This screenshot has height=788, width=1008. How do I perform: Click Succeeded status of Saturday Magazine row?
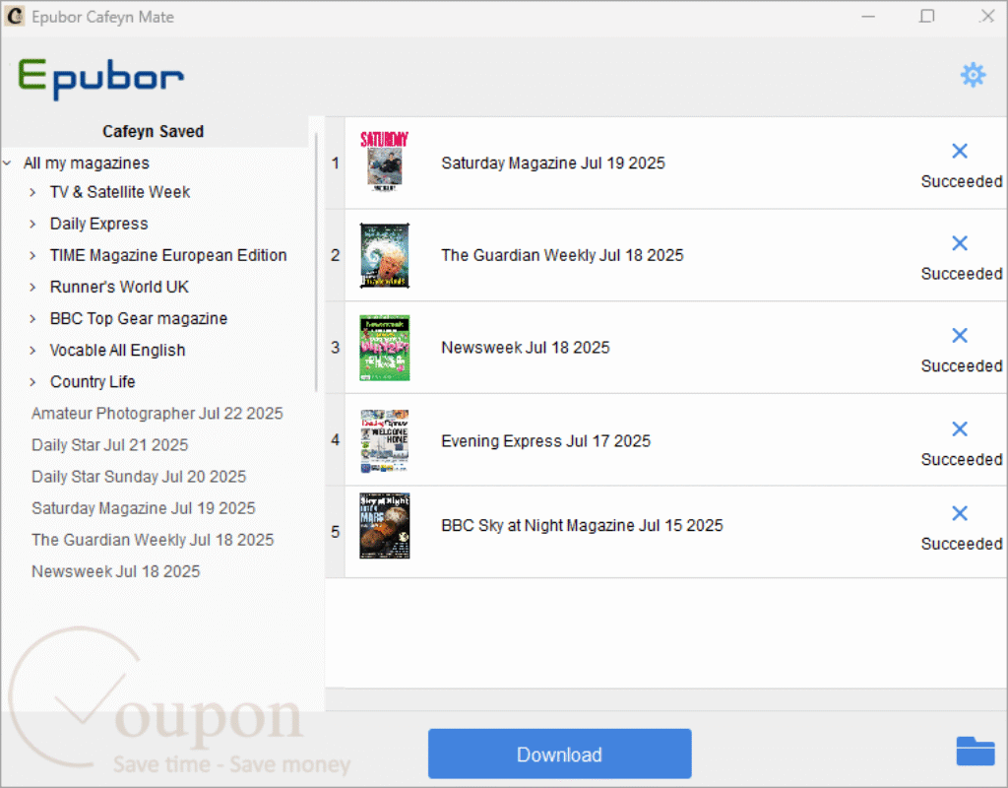coord(962,181)
